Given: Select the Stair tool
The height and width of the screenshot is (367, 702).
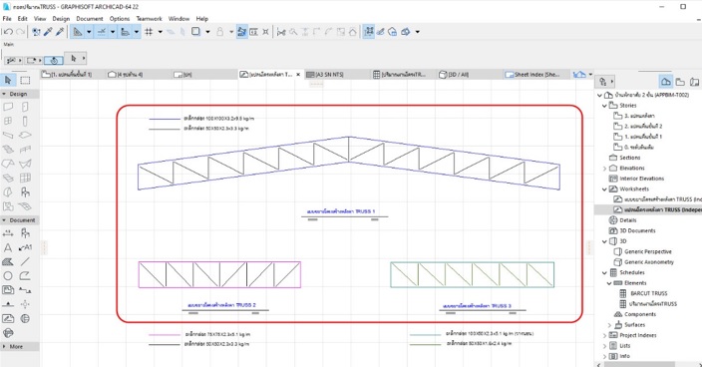Looking at the screenshot, I should pos(8,150).
